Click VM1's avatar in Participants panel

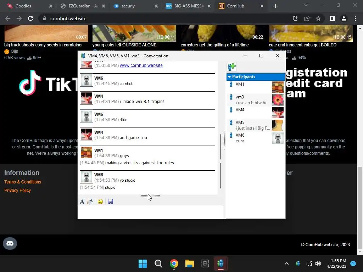[x=278, y=87]
